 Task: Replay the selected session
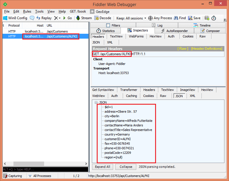pos(44,18)
